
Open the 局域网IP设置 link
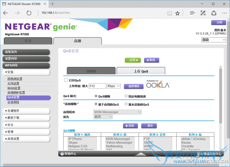click(x=16, y=93)
